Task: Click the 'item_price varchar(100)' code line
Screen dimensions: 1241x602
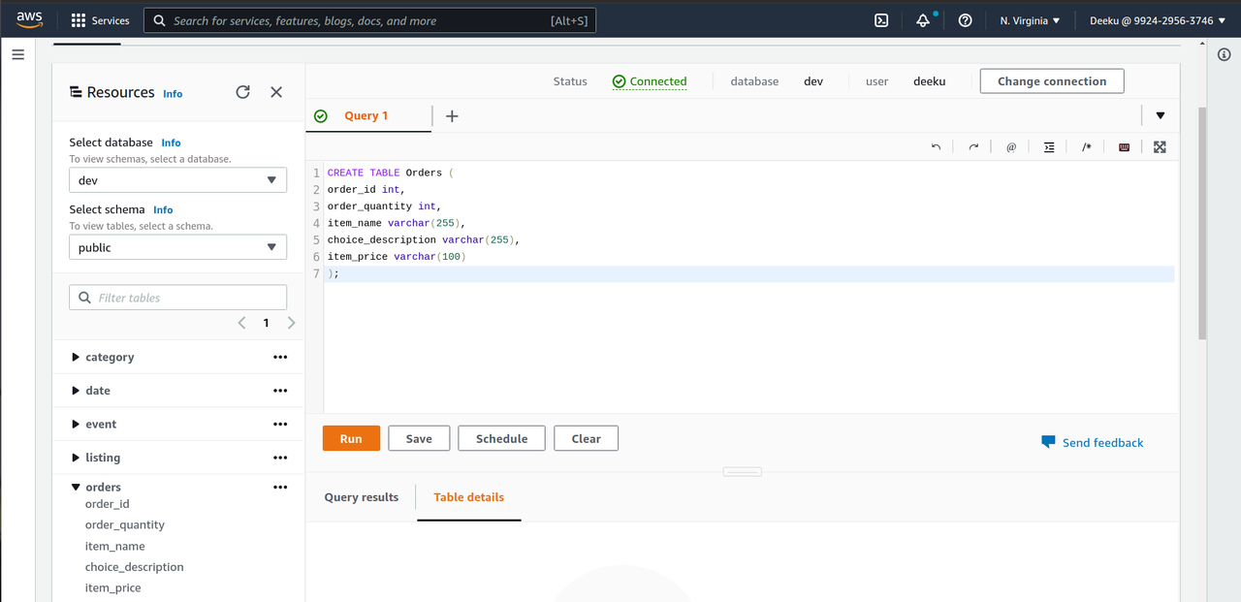Action: (397, 257)
